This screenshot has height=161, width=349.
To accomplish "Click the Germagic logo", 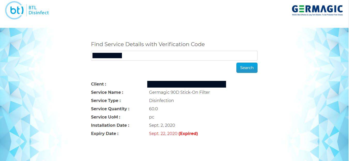I will (317, 10).
